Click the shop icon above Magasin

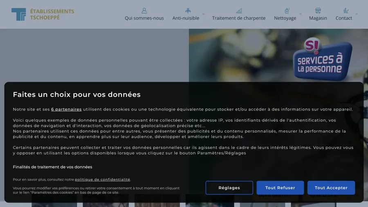pos(318,11)
